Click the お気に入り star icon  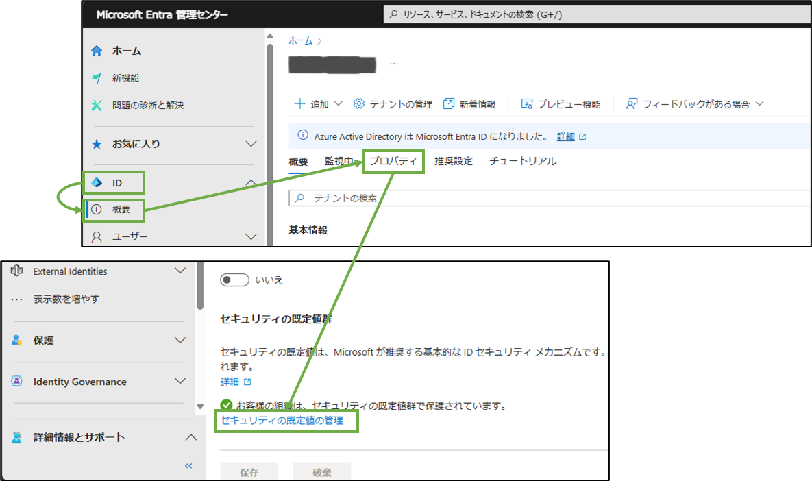tap(97, 144)
